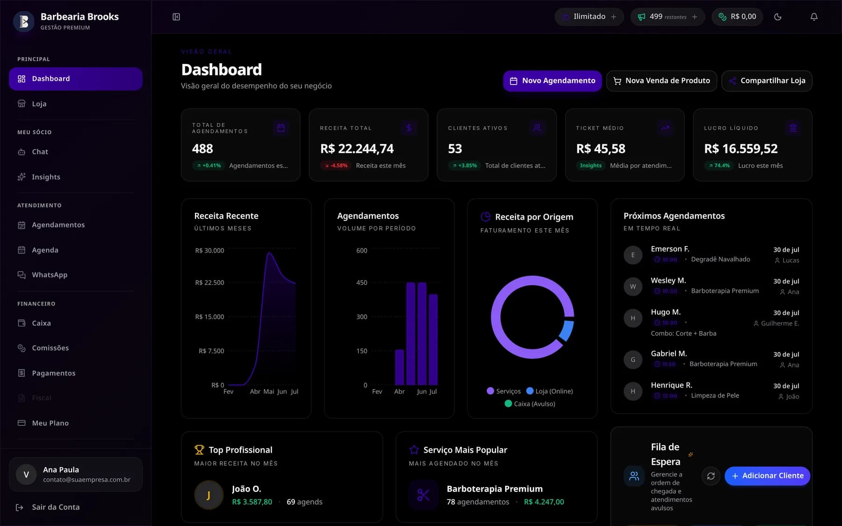The width and height of the screenshot is (842, 526).
Task: Click Caixa (Avulso) legend entry
Action: [x=530, y=404]
